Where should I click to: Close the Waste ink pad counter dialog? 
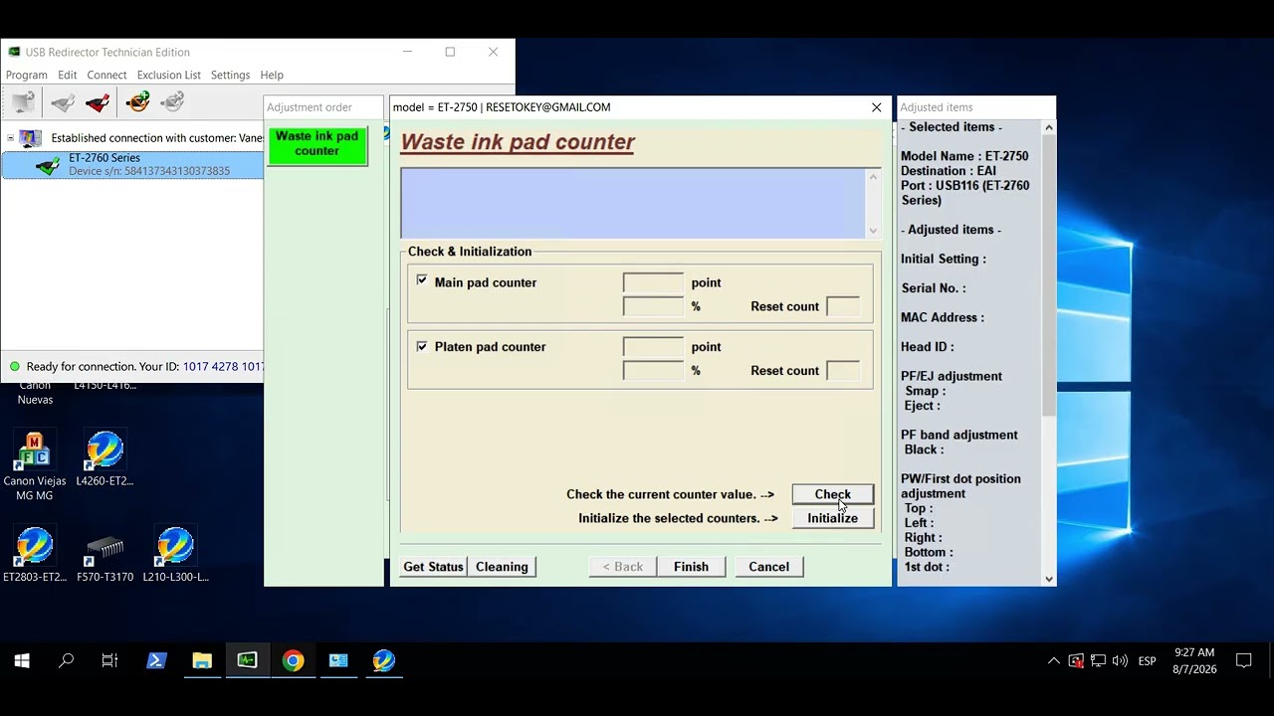[x=876, y=106]
